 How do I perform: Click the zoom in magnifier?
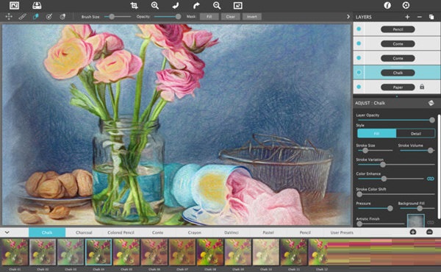154,6
